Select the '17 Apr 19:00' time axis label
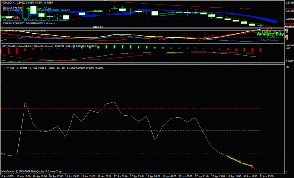The image size is (294, 178). tap(267, 176)
